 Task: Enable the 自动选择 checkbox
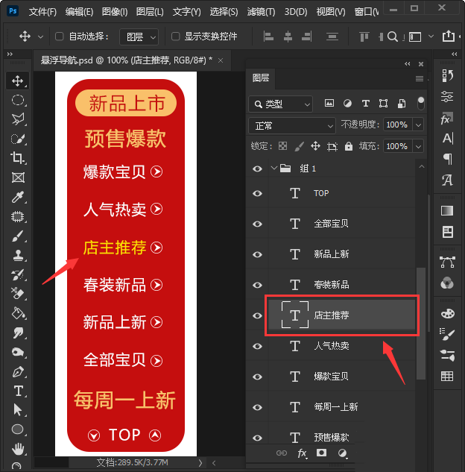click(60, 37)
